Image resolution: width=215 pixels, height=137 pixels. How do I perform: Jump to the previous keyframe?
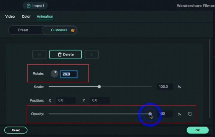click(x=39, y=54)
